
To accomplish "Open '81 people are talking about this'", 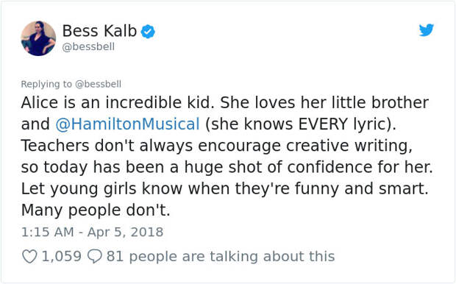I will click(x=221, y=257).
